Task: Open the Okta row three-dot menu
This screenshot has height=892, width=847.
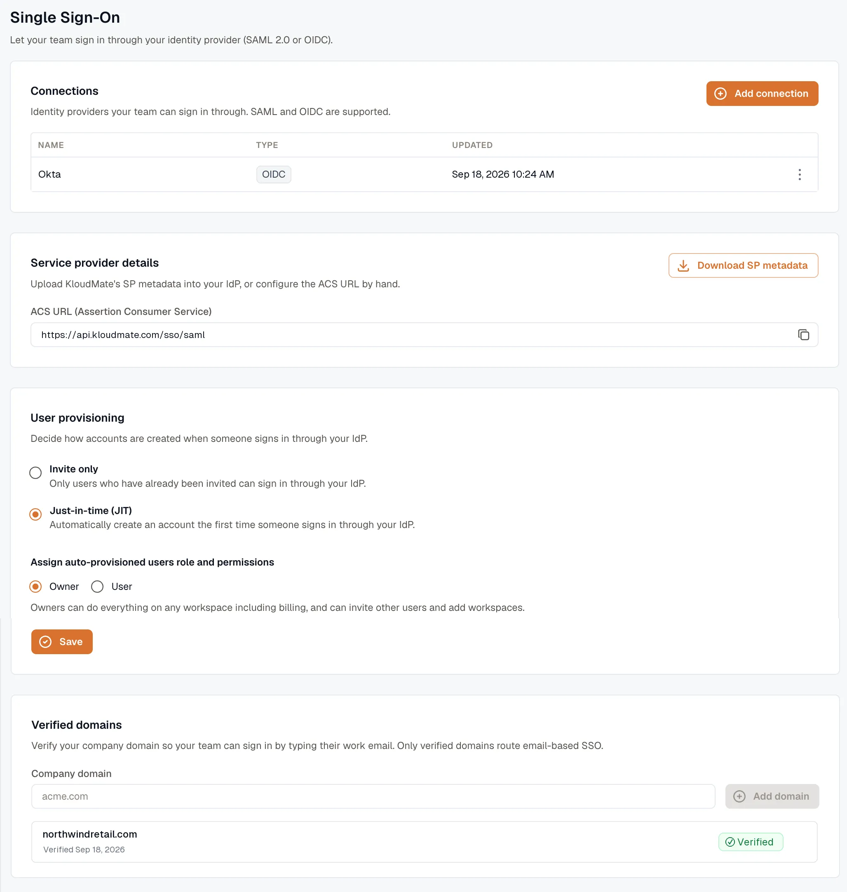Action: tap(799, 174)
